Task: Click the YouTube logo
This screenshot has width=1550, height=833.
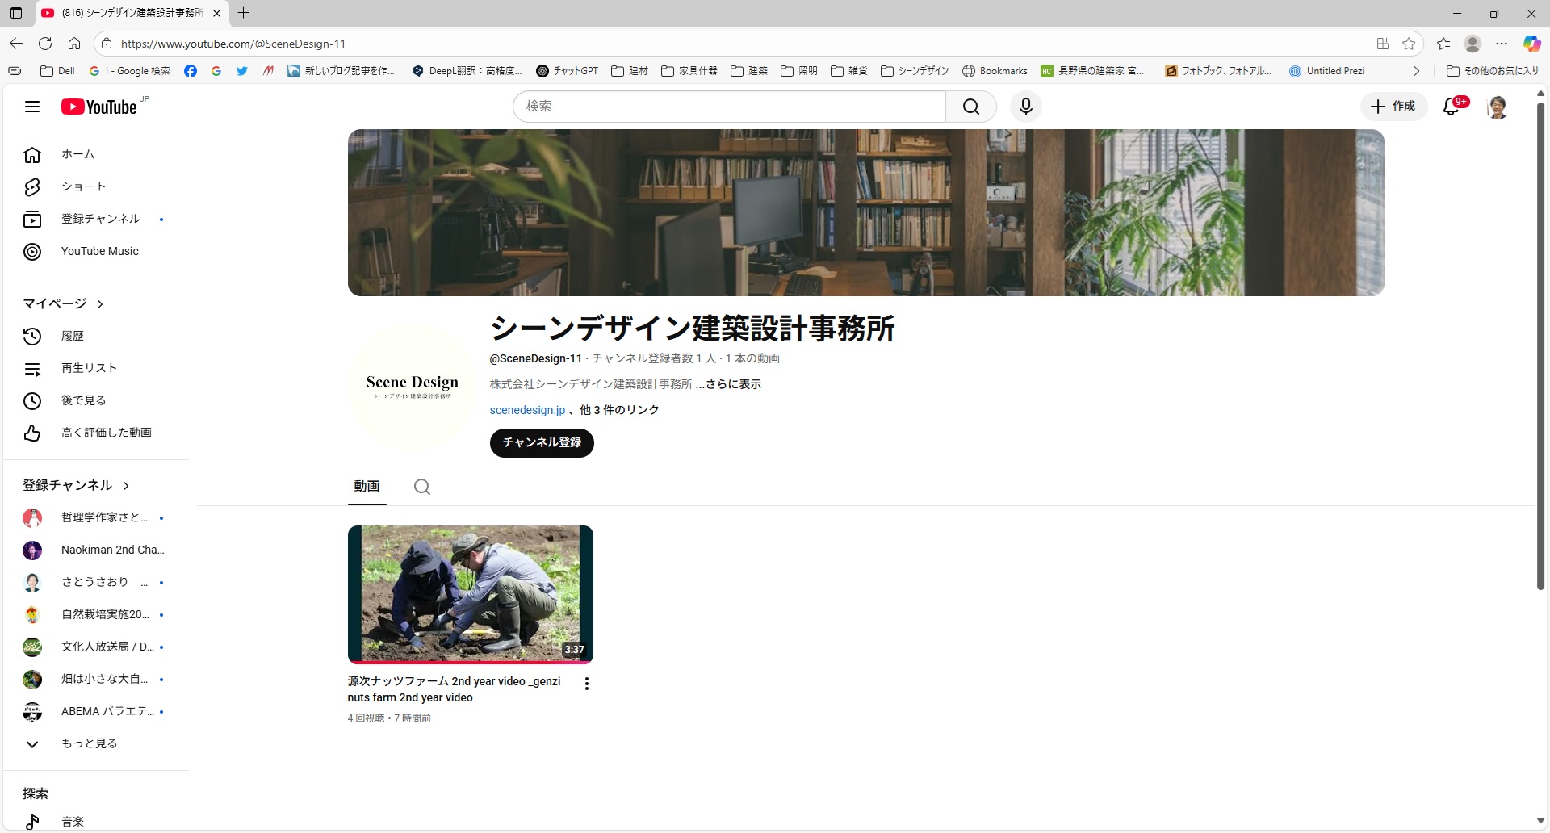Action: (100, 107)
